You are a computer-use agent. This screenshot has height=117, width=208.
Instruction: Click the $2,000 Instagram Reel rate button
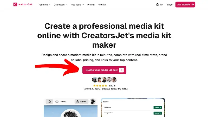[158, 113]
